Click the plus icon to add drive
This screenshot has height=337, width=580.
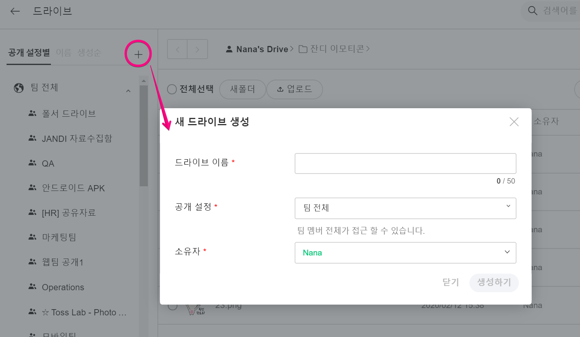pos(138,54)
